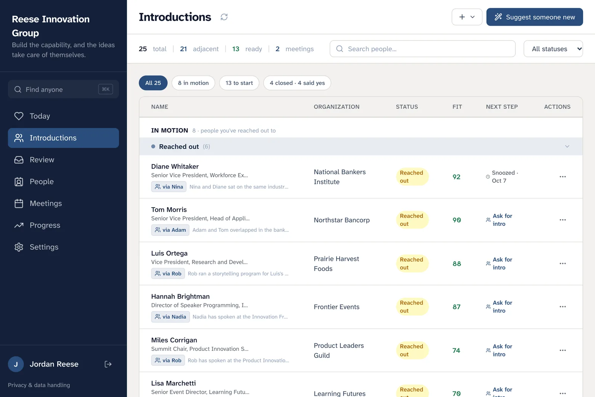Click Ask for intro for Hannah Brightman
This screenshot has width=595, height=397.
click(499, 307)
